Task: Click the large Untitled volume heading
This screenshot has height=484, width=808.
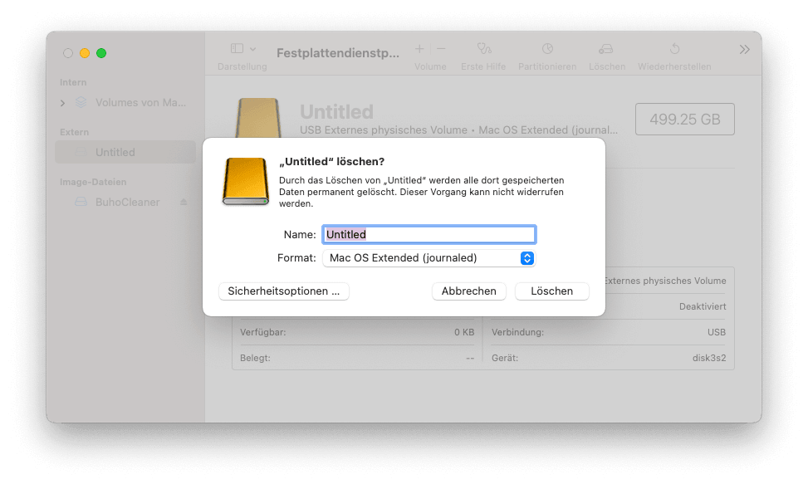Action: point(337,112)
